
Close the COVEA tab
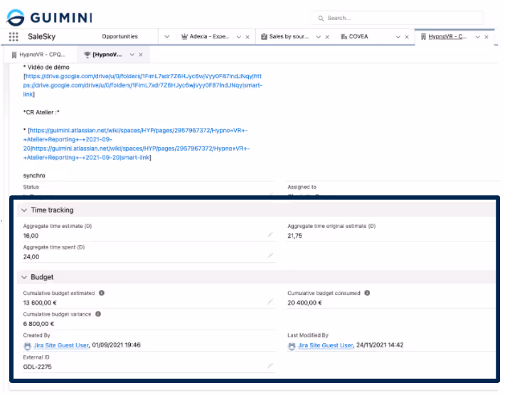pos(407,37)
